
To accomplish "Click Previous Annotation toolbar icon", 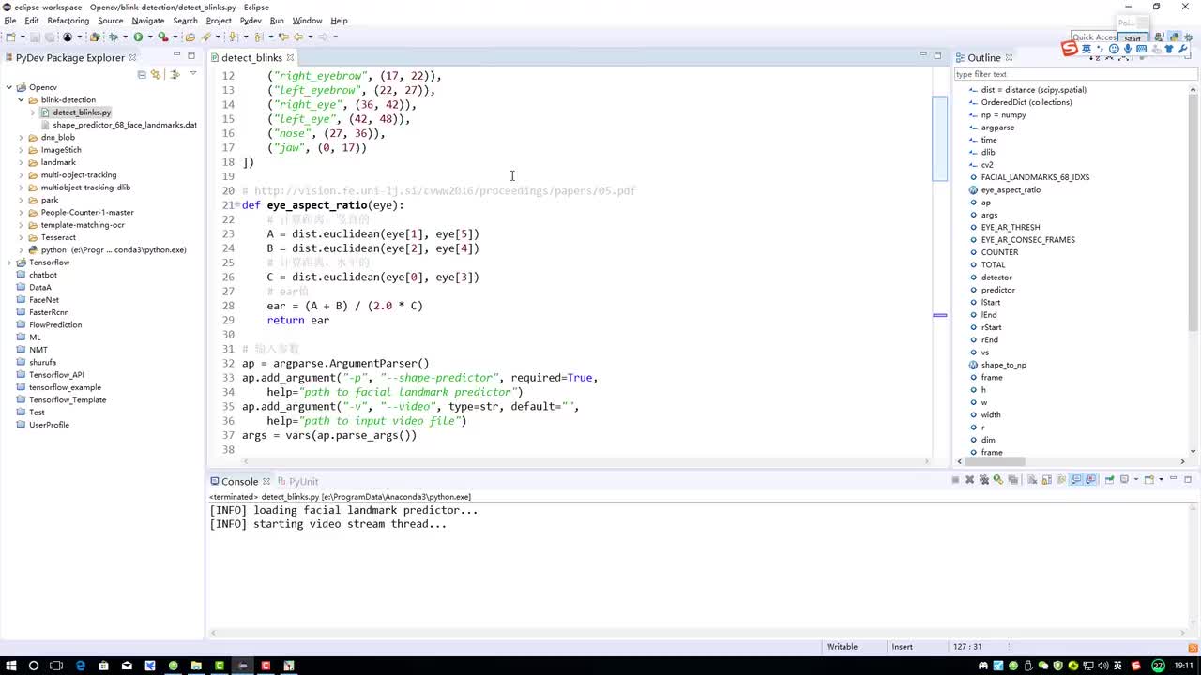I will [x=258, y=37].
